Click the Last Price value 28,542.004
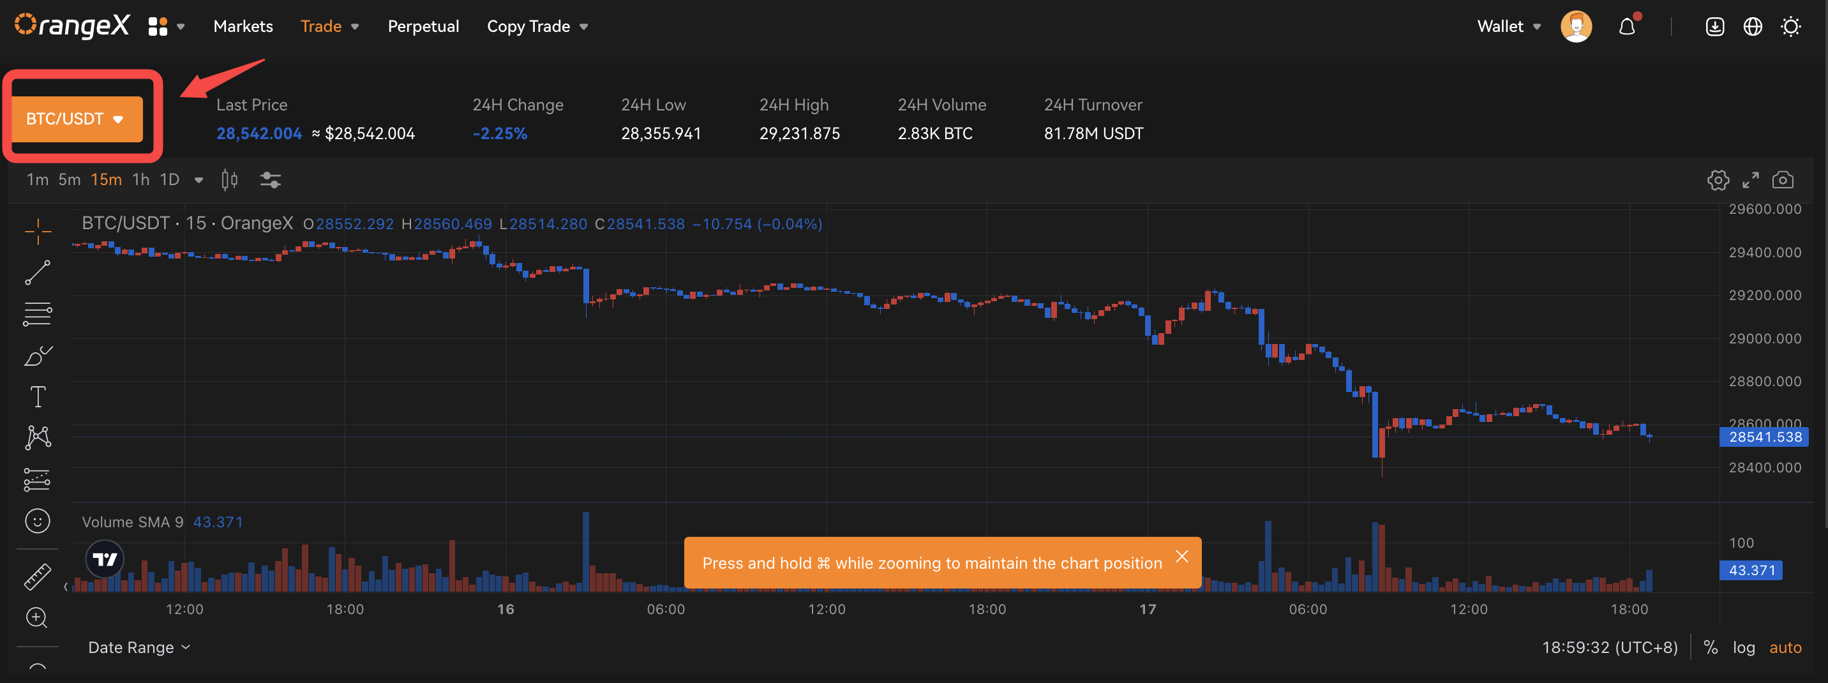 [x=259, y=133]
